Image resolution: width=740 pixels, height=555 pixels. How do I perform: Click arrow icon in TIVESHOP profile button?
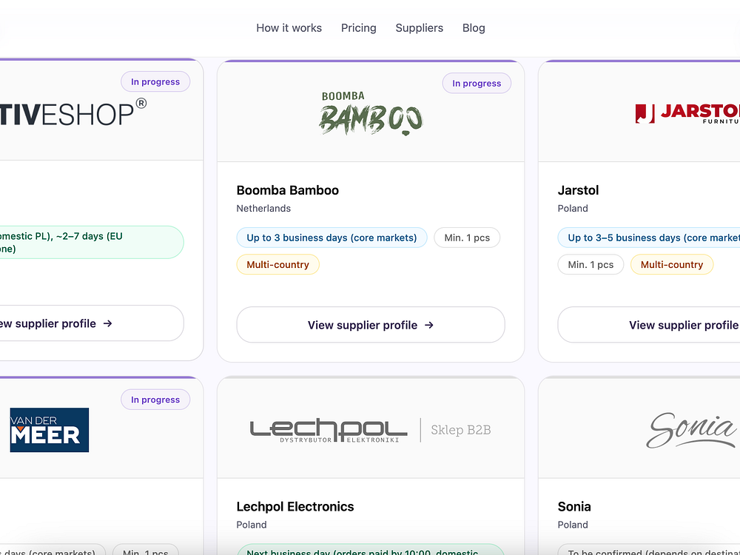107,323
